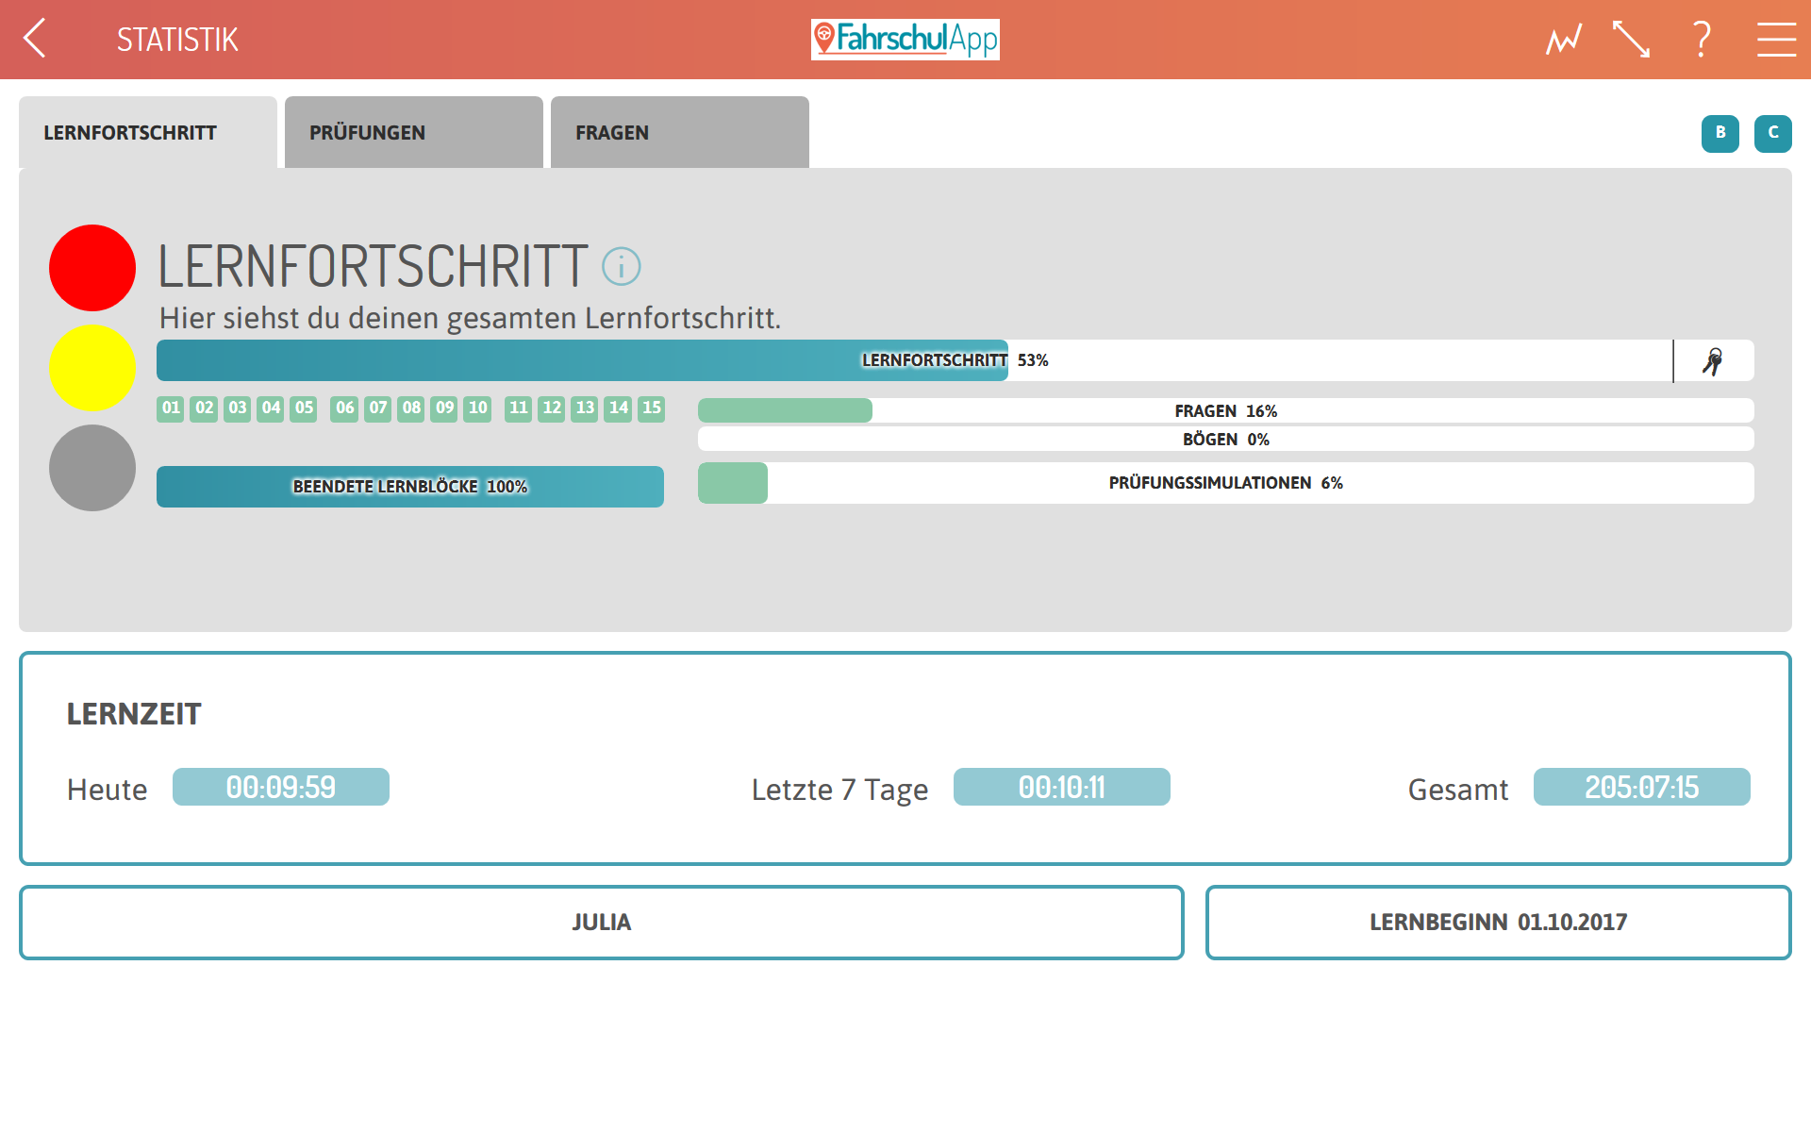Click the Lernbeginn 01.10.2017 button

[x=1499, y=923]
